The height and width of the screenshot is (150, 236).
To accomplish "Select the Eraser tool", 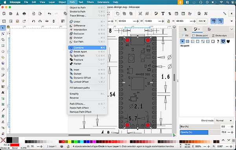I will coord(3,134).
